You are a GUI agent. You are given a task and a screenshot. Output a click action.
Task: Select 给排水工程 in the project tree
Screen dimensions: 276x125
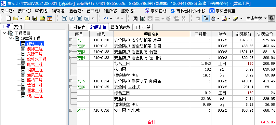[37, 59]
